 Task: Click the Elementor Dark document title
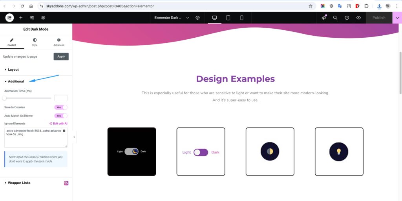168,18
